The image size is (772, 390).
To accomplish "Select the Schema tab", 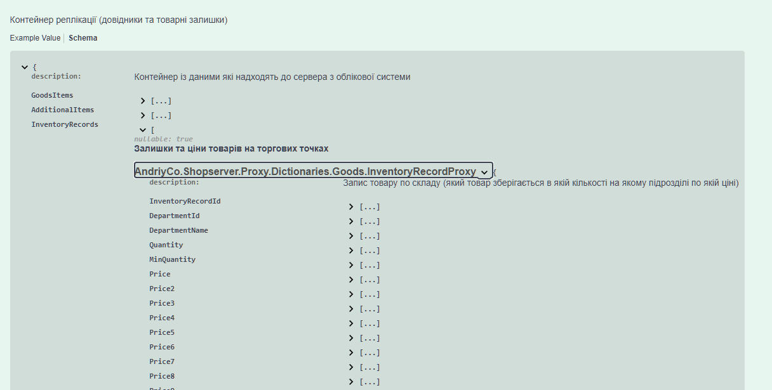I will point(83,38).
